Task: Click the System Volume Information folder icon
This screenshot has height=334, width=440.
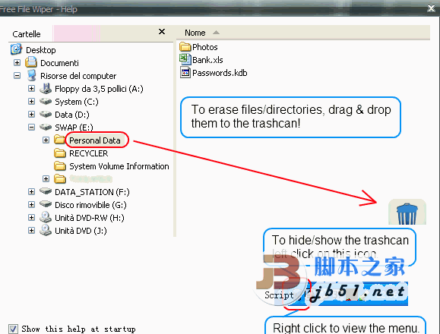Action: pyautogui.click(x=59, y=165)
